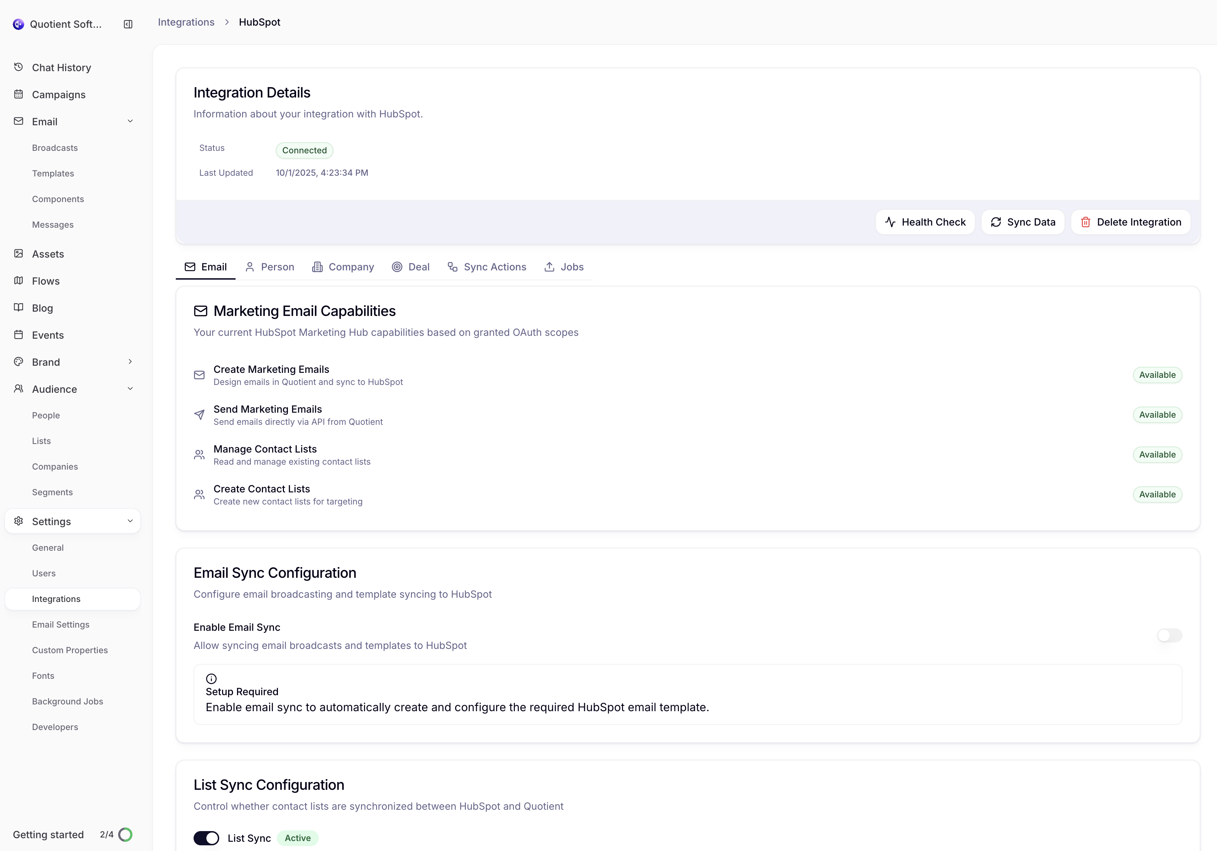Toggle the Settings section open state
The height and width of the screenshot is (851, 1217).
coord(130,521)
